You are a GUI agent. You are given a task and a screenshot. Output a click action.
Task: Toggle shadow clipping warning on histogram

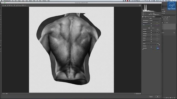142,5
